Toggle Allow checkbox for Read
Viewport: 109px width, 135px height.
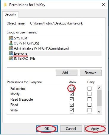pos(71,105)
